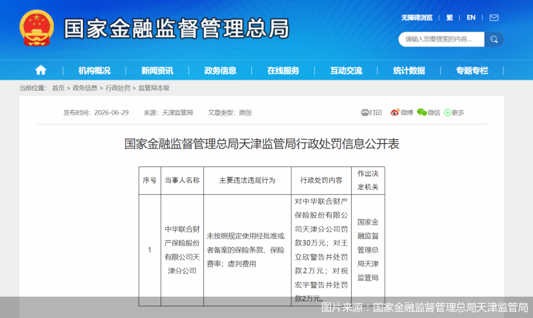Click the 当事人名称 table header

coord(182,180)
